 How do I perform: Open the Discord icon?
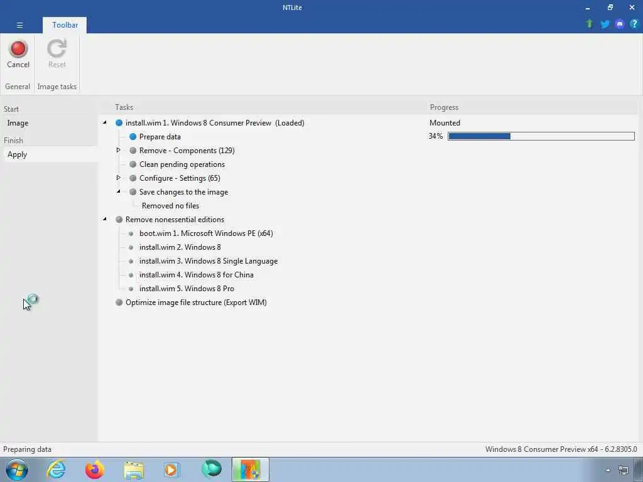tap(620, 24)
